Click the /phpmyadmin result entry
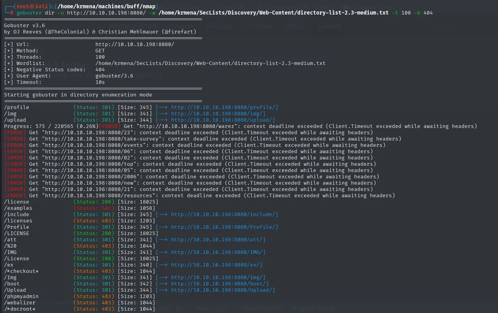Screen dimensions: 498x313 80,296
